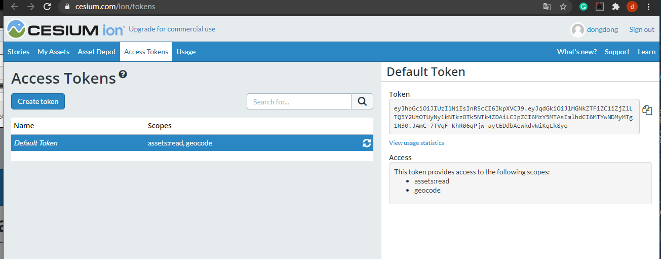Click the Grammarly extension icon
661x259 pixels.
[584, 7]
